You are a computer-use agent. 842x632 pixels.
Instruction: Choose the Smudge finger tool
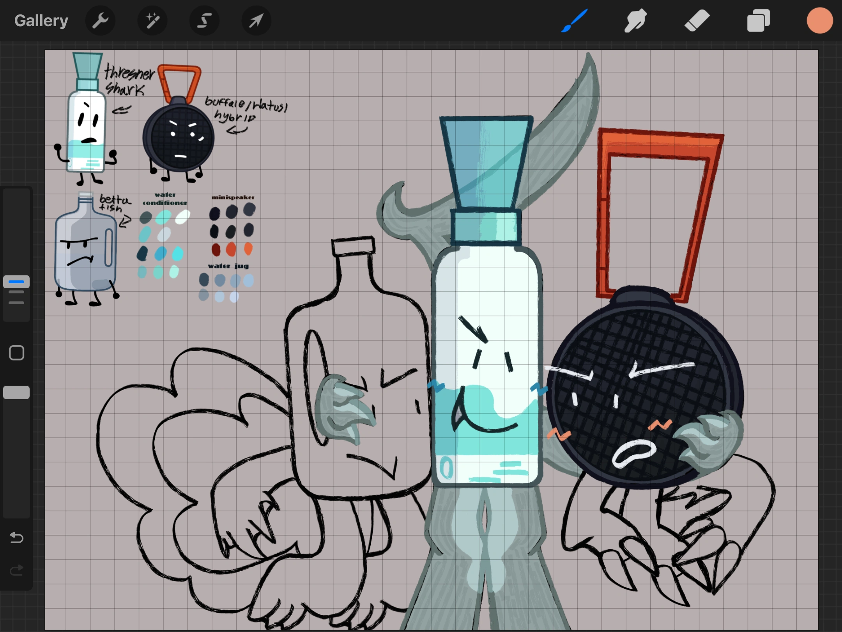635,20
